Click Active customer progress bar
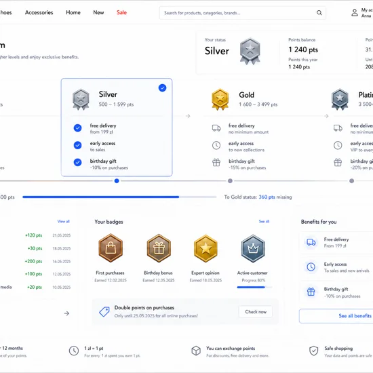The image size is (373, 373). tap(254, 288)
